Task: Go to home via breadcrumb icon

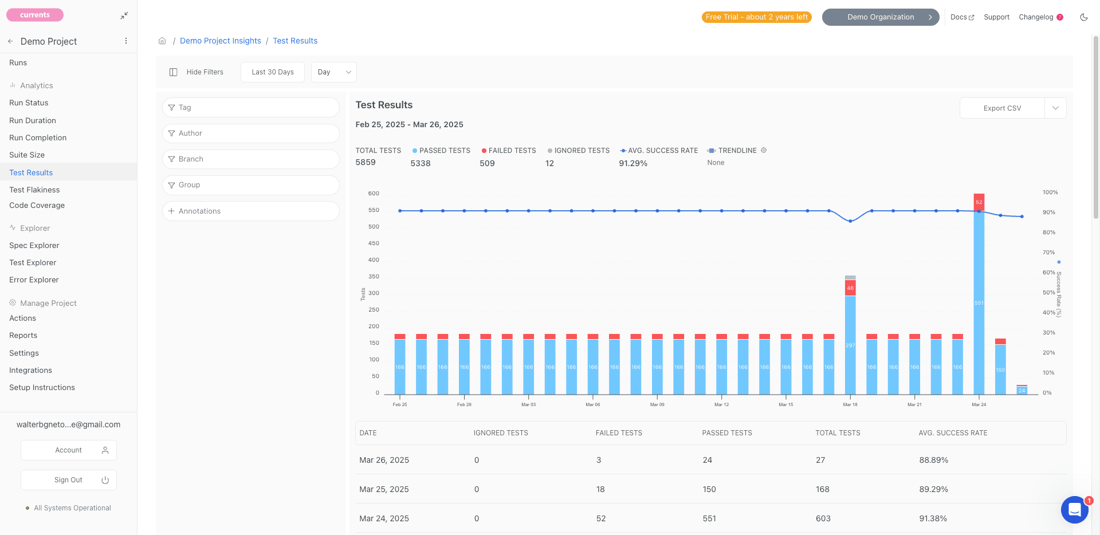Action: point(162,41)
